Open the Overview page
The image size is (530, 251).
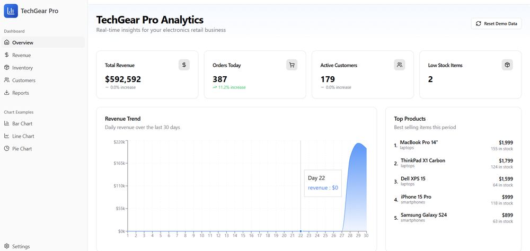pos(43,42)
